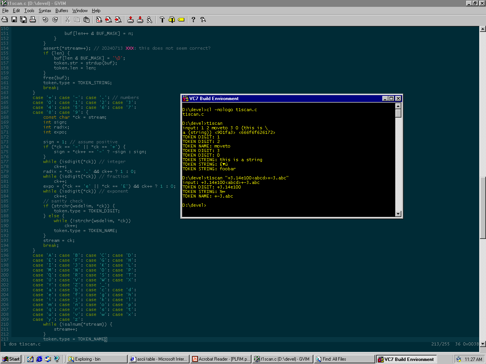Open the Help menu
Viewport: 486px width, 364px height.
click(x=96, y=11)
